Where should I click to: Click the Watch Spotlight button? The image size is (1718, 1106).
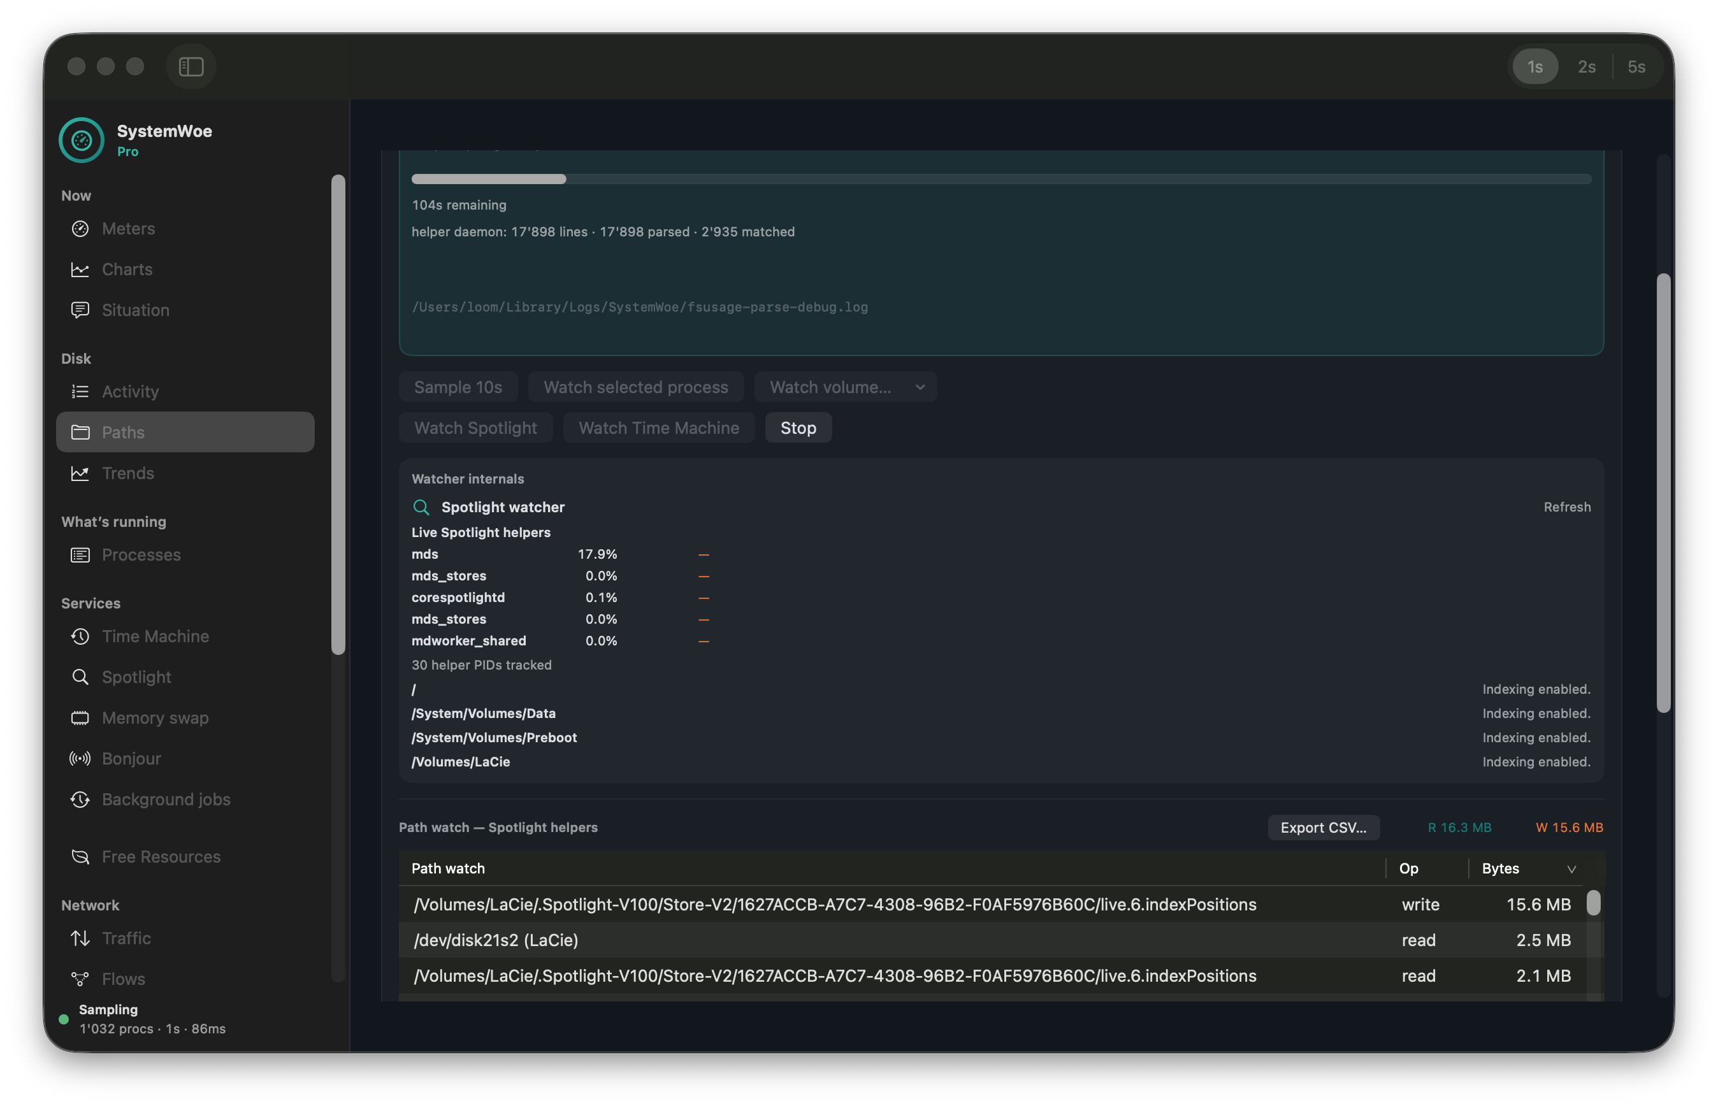(x=475, y=428)
